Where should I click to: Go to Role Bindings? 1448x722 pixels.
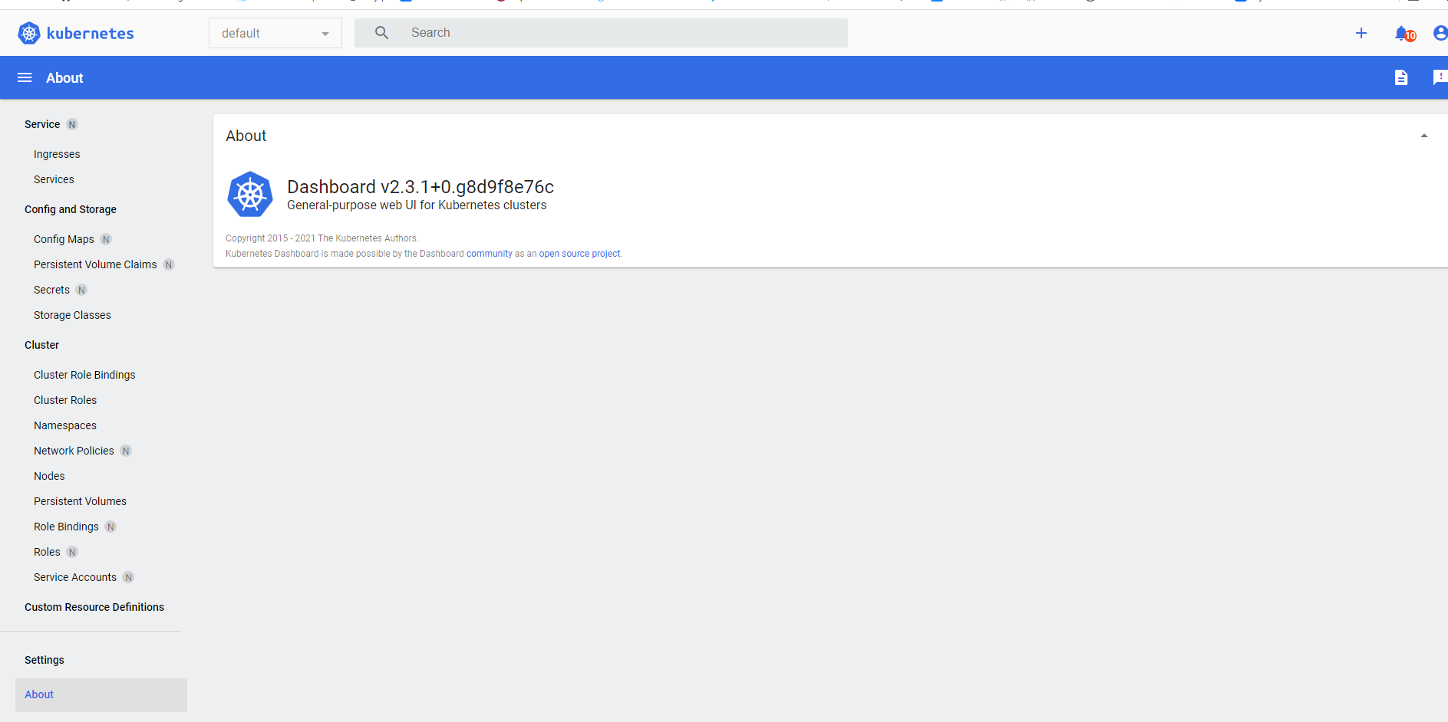tap(66, 527)
